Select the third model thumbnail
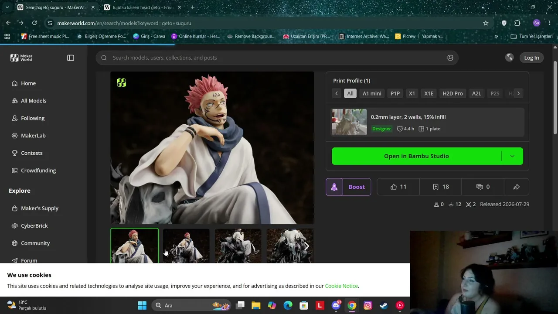This screenshot has height=314, width=558. (238, 246)
